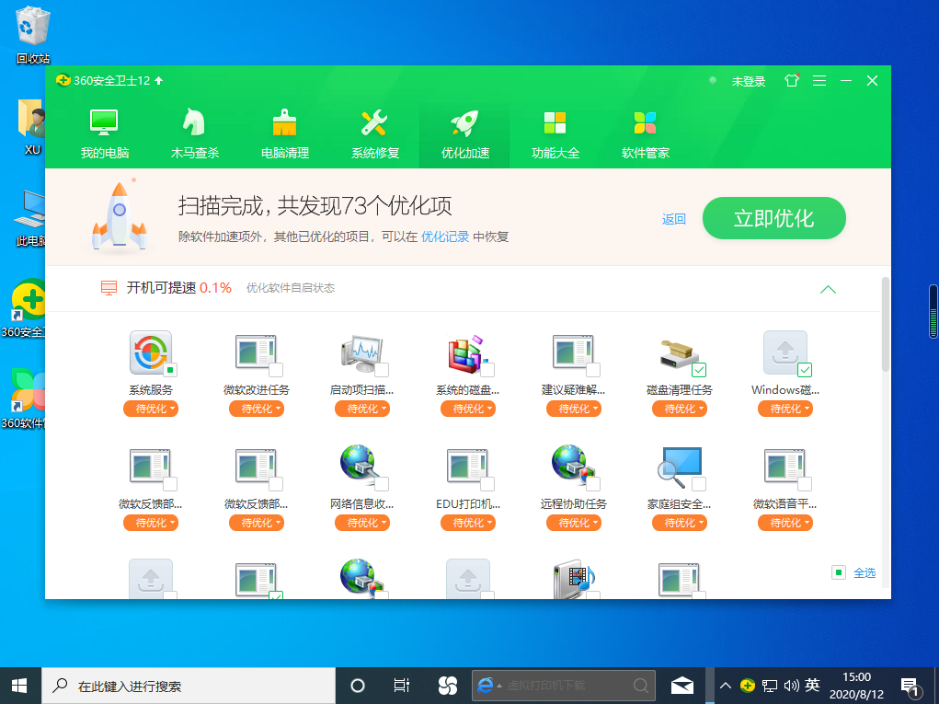Click the 系统服务 optimization item icon

150,352
